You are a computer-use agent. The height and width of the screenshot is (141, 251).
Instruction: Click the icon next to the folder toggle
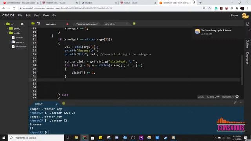click(38, 23)
